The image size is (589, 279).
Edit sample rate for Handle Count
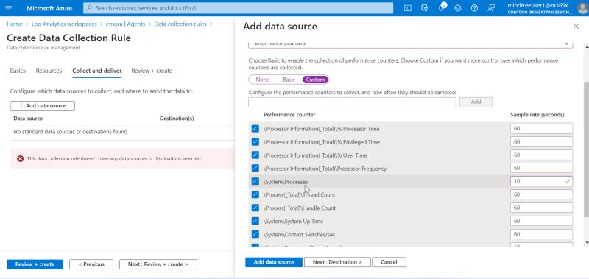541,208
